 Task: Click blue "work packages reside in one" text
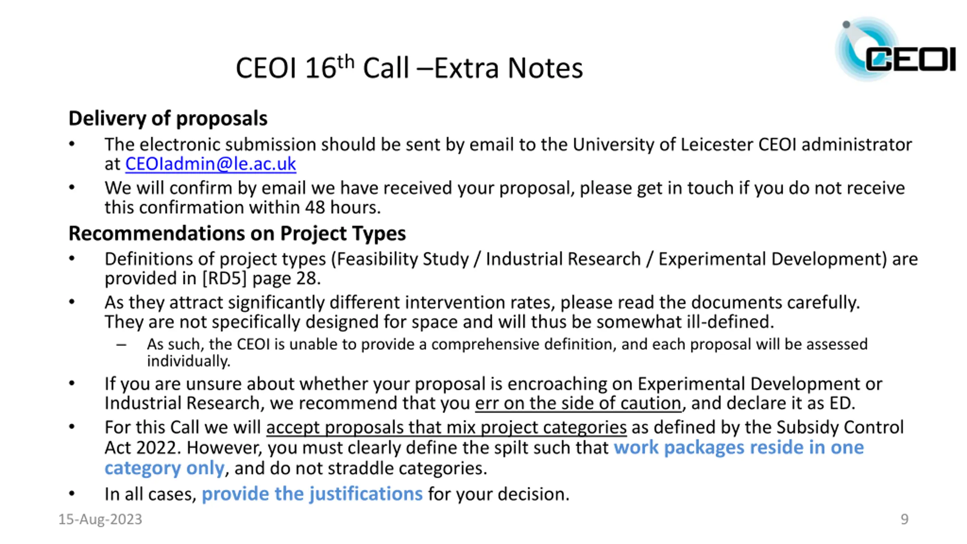738,448
